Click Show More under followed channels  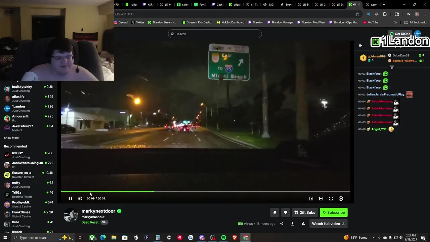coord(11,138)
